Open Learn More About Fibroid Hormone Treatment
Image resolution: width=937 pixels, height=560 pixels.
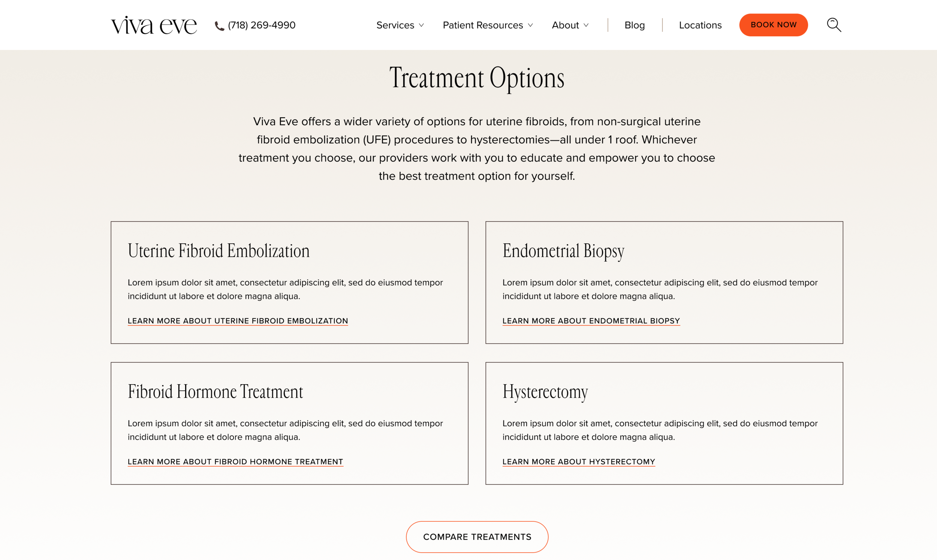click(235, 461)
